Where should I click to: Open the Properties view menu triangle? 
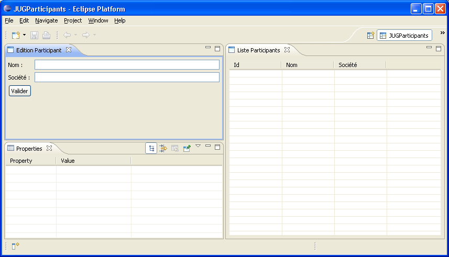[x=198, y=146]
